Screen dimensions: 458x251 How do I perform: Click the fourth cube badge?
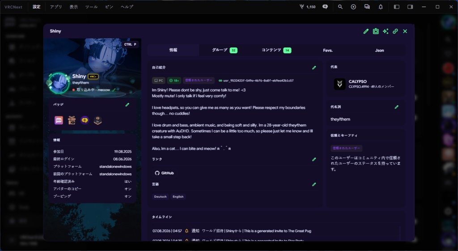[x=98, y=120]
